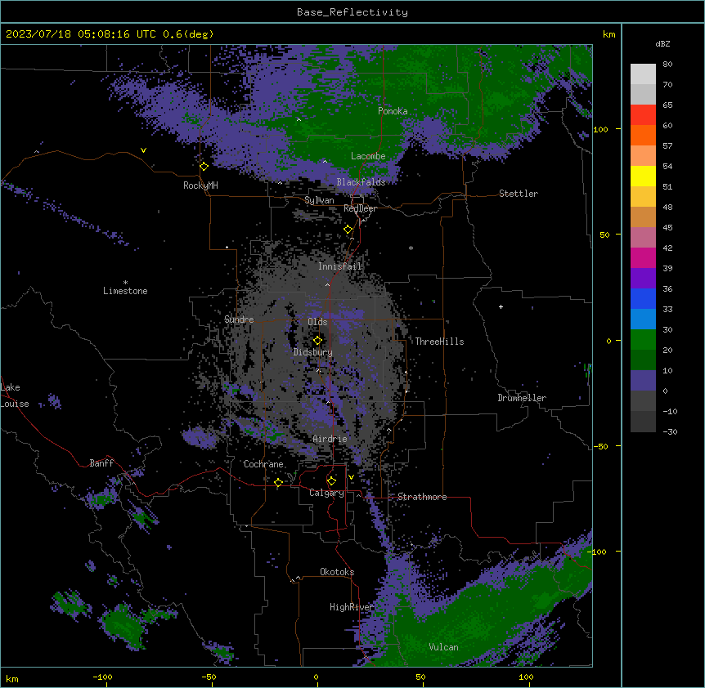Click the Sylvan map label
The height and width of the screenshot is (688, 705).
coord(319,200)
